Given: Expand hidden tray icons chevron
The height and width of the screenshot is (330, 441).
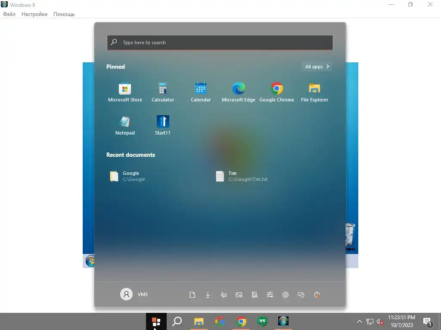Looking at the screenshot, I should 360,321.
